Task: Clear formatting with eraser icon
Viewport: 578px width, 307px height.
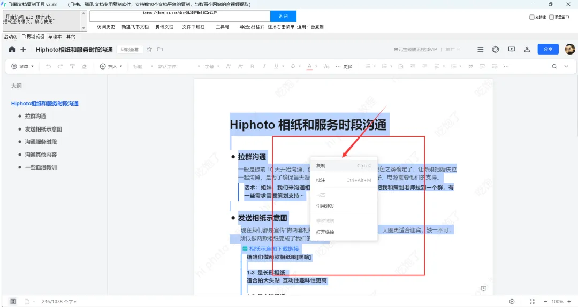Action: point(84,66)
